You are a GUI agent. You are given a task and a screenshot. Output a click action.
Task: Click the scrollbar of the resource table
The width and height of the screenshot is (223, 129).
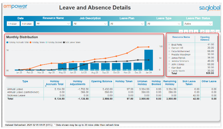218,49
